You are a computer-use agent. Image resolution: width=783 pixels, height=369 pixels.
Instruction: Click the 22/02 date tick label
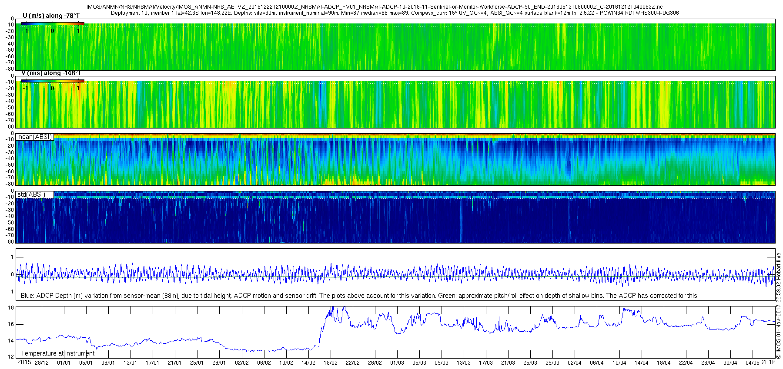(x=353, y=363)
